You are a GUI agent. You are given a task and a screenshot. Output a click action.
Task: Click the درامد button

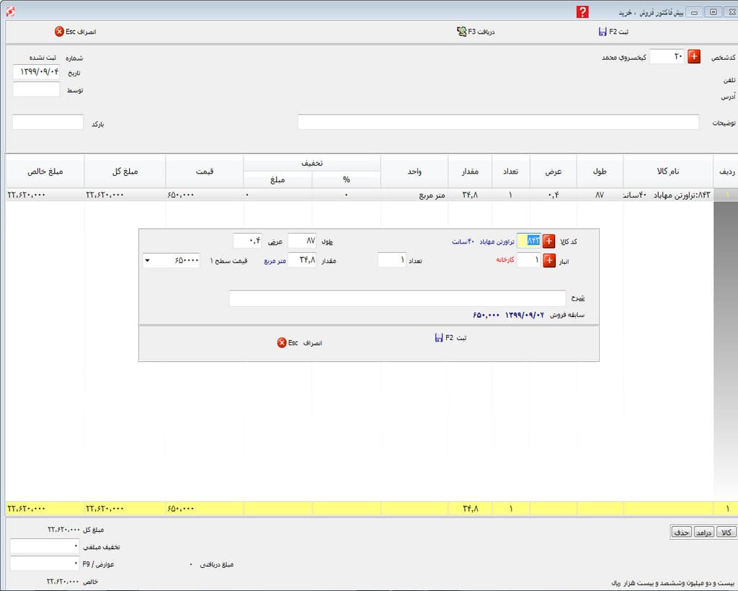click(x=703, y=532)
